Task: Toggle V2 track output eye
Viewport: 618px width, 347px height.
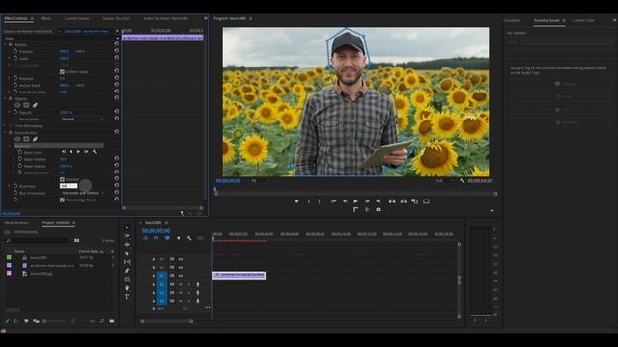Action: coord(181,268)
